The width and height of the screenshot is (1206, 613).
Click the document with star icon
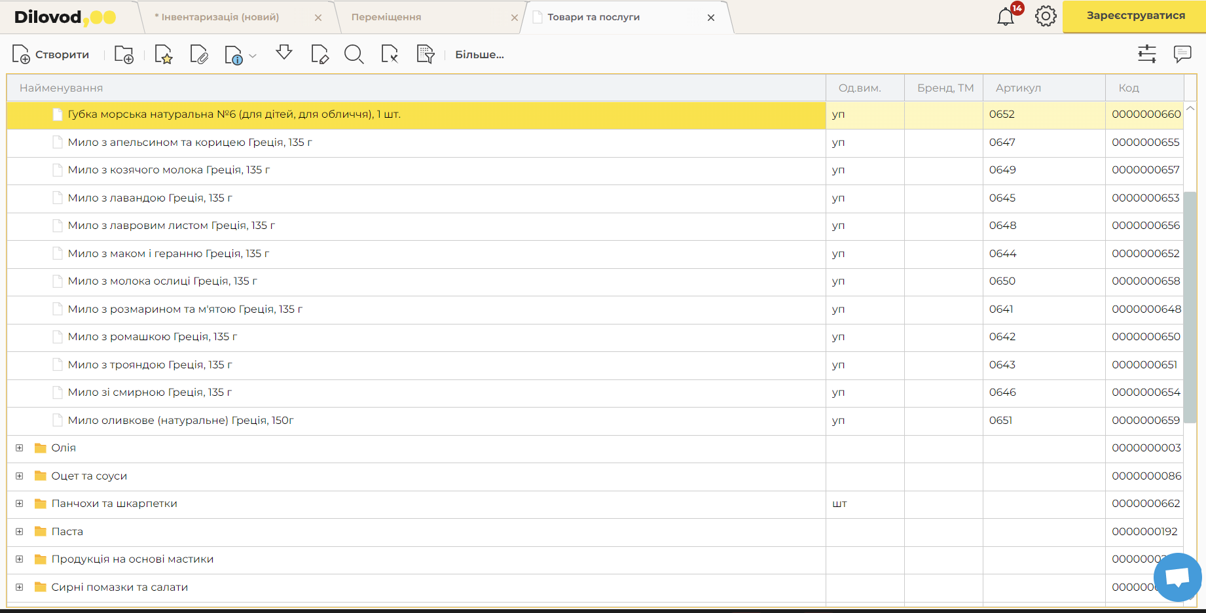pyautogui.click(x=163, y=55)
